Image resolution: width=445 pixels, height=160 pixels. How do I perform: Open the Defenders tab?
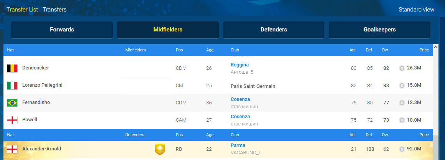(x=274, y=30)
